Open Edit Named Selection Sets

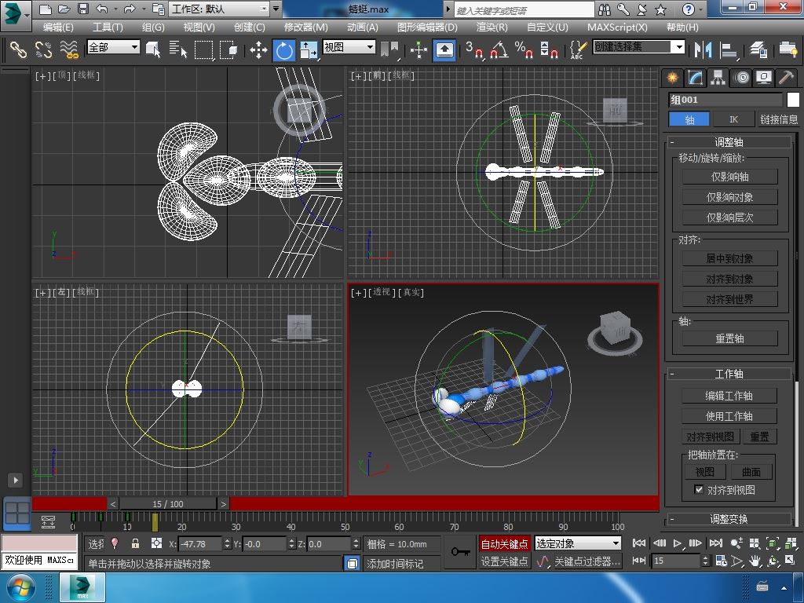point(578,49)
